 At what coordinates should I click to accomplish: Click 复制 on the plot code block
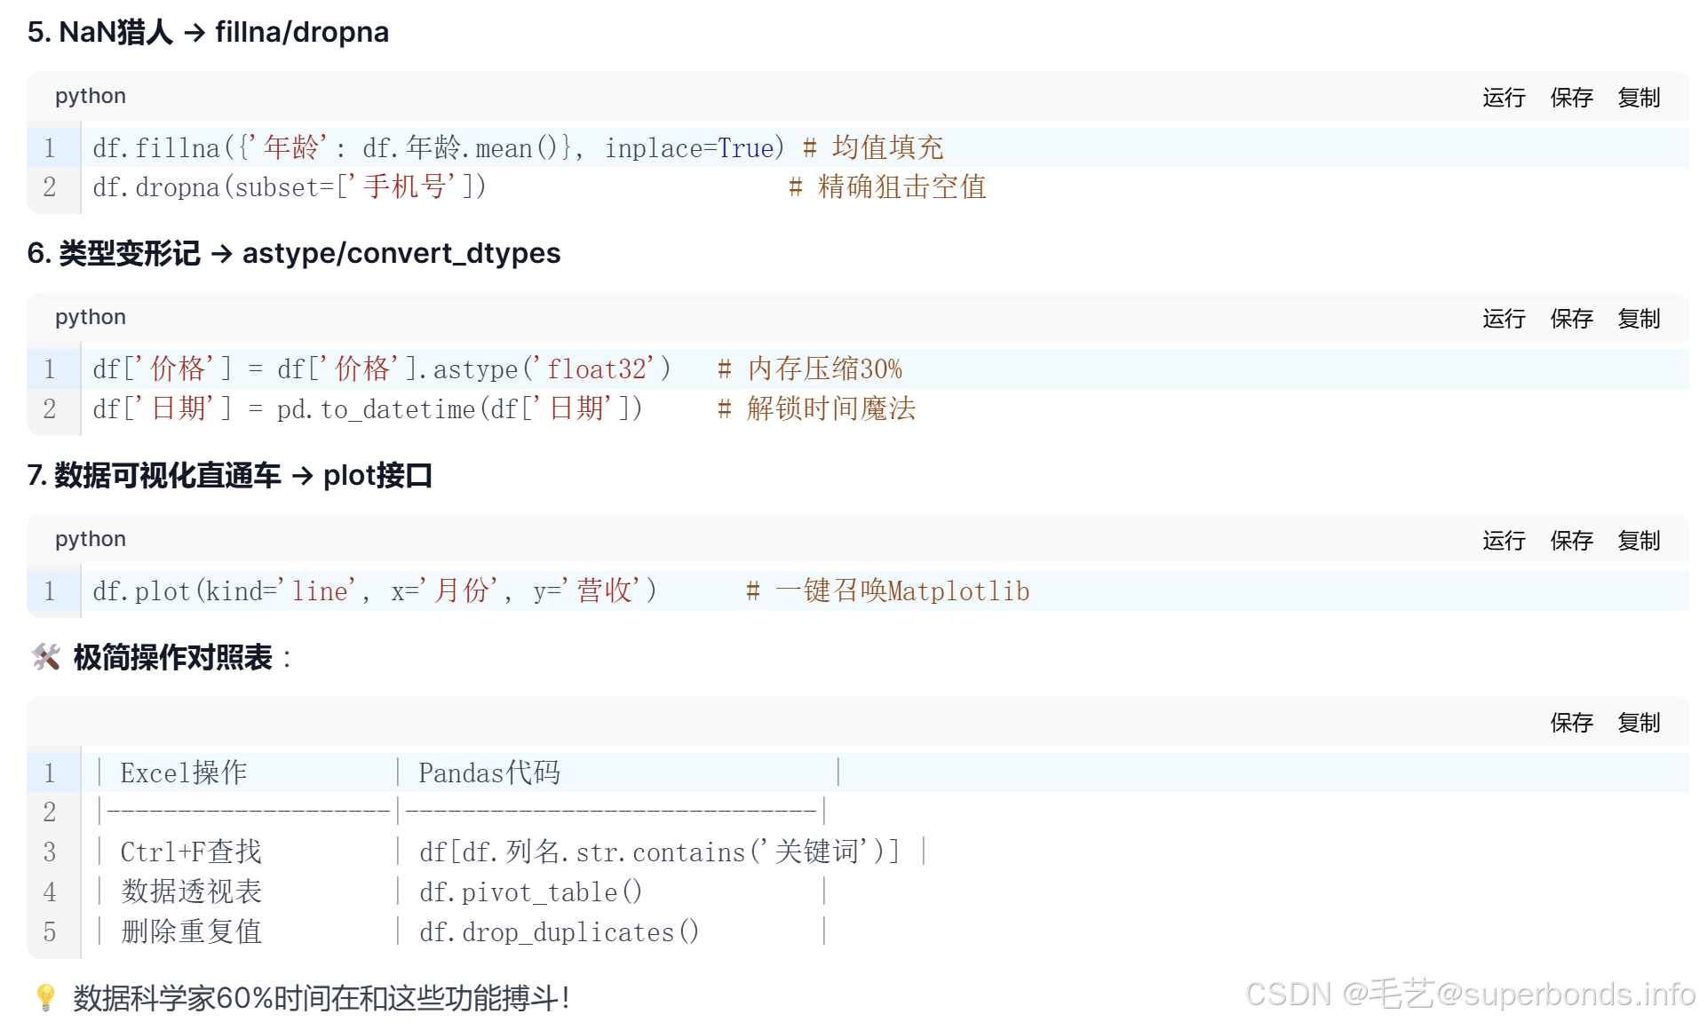coord(1639,541)
